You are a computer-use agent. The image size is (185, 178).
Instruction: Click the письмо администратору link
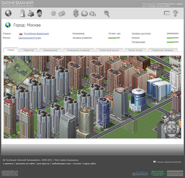point(169,162)
